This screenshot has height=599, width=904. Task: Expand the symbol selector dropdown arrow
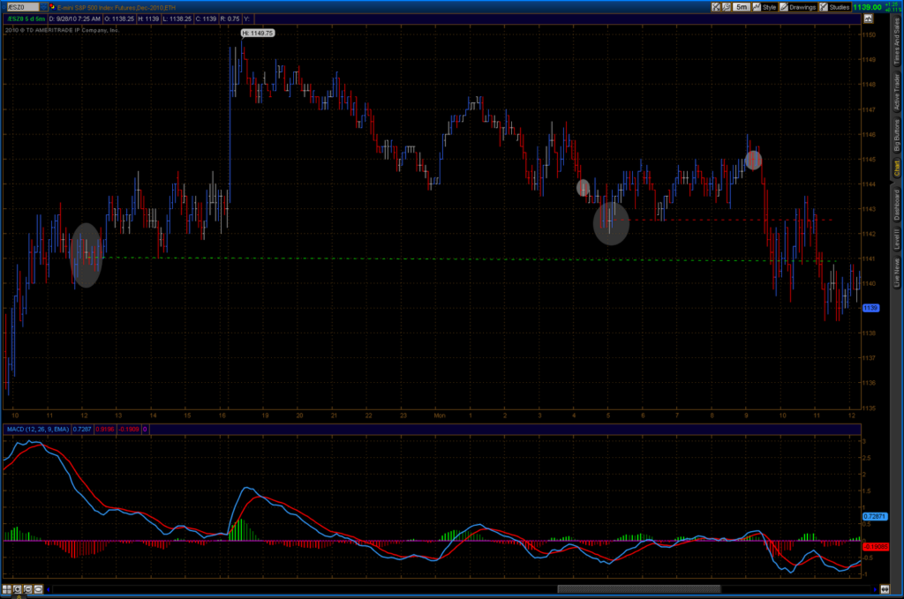pyautogui.click(x=44, y=6)
